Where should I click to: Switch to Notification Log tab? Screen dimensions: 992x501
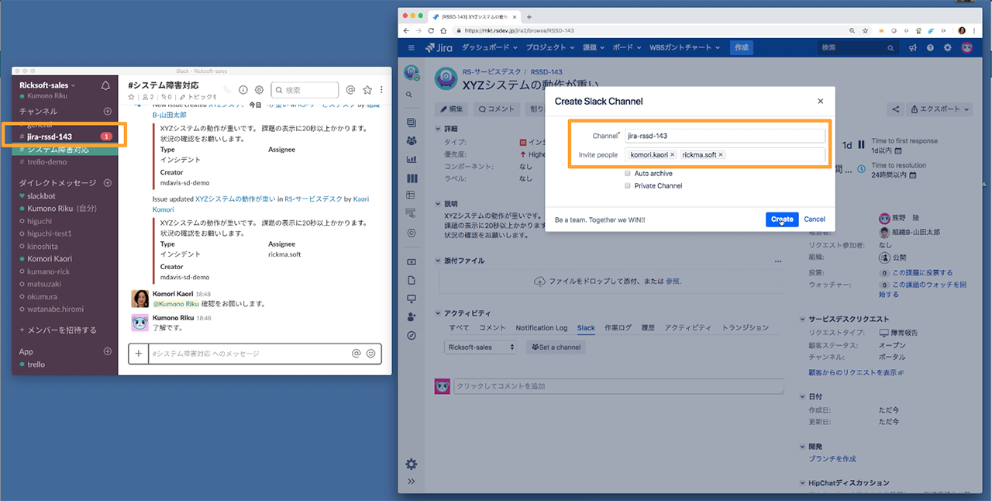(541, 328)
